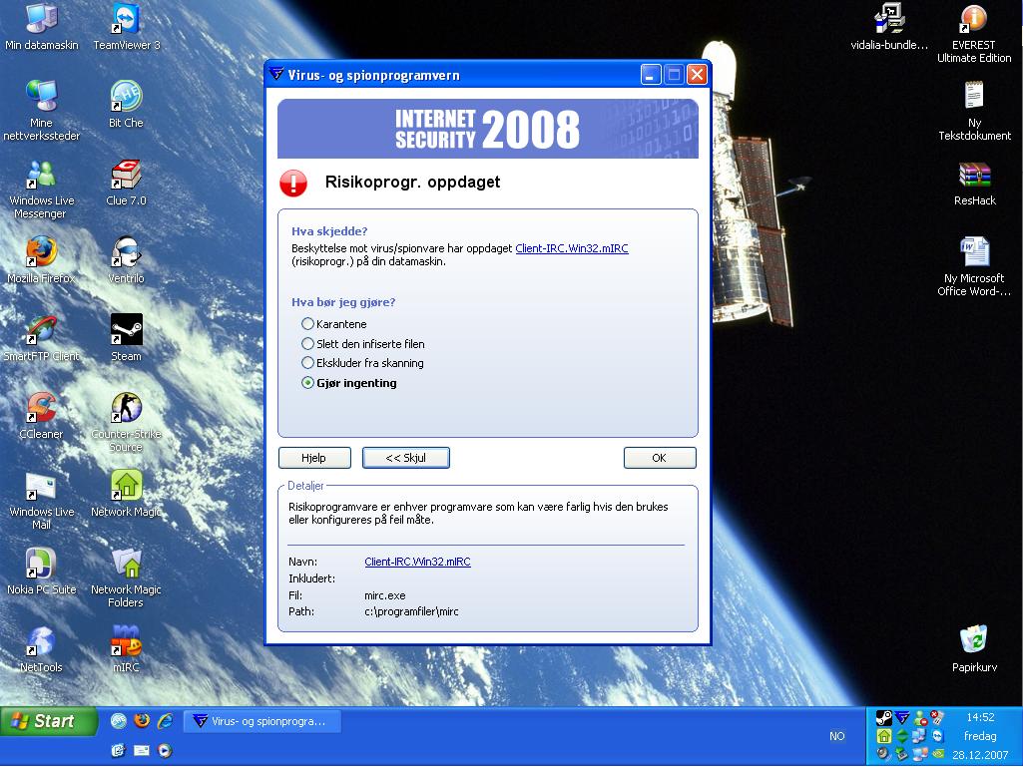Launch EVEREST Ultimate Edition shortcut
The width and height of the screenshot is (1023, 767).
click(974, 33)
